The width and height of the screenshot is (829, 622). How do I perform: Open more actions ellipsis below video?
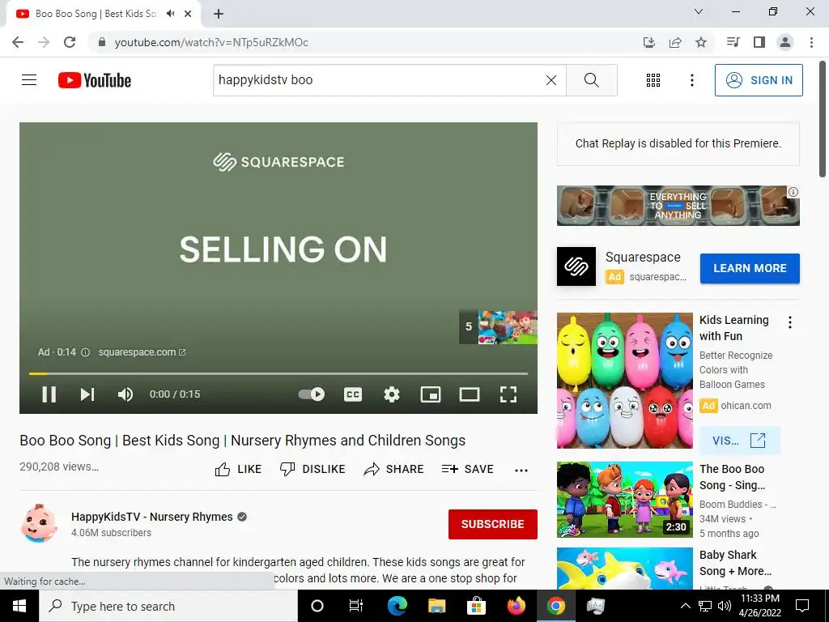click(521, 471)
